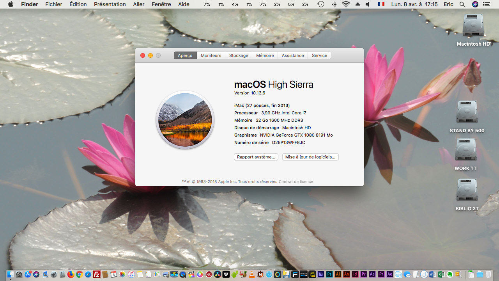Launch App Store from the Dock
Screen dimensions: 499x281
click(28, 274)
